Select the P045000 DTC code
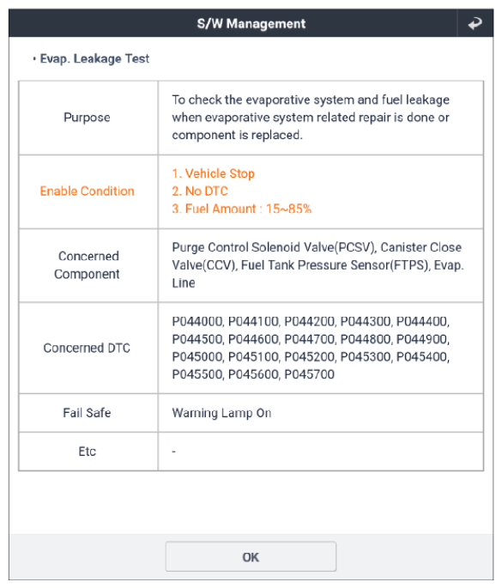This screenshot has width=502, height=588. click(197, 356)
